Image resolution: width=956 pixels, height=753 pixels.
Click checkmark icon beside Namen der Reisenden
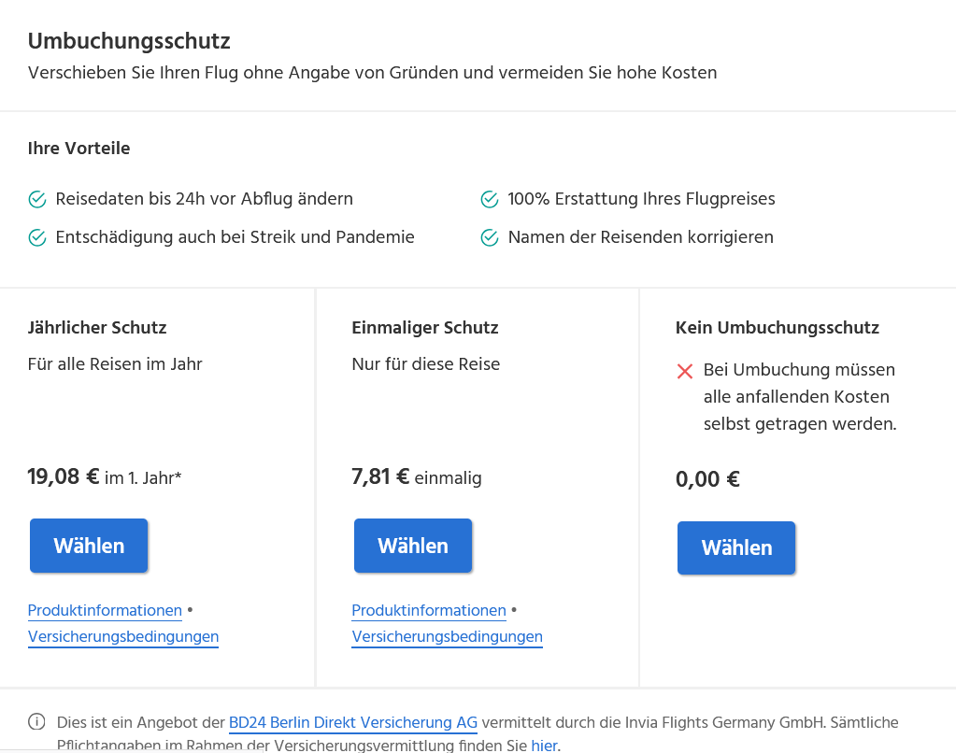pyautogui.click(x=490, y=238)
